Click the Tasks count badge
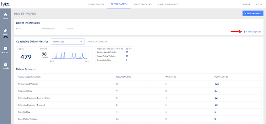Viewport: 266px width, 124px height. click(5, 37)
